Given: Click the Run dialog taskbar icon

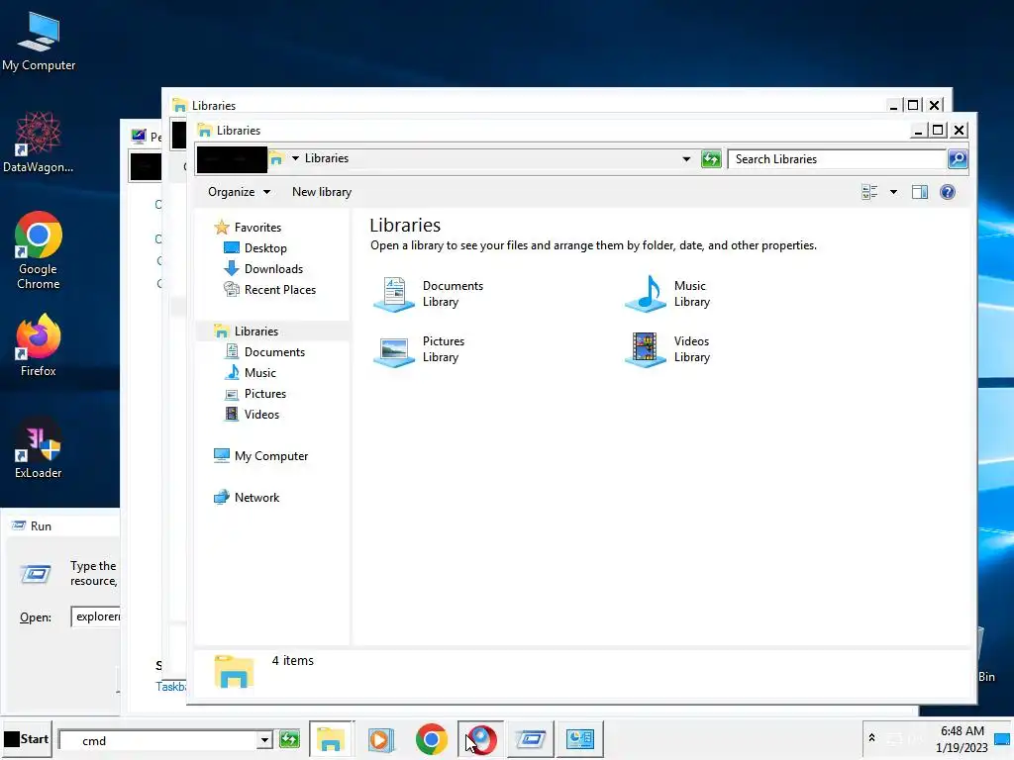Looking at the screenshot, I should (531, 739).
